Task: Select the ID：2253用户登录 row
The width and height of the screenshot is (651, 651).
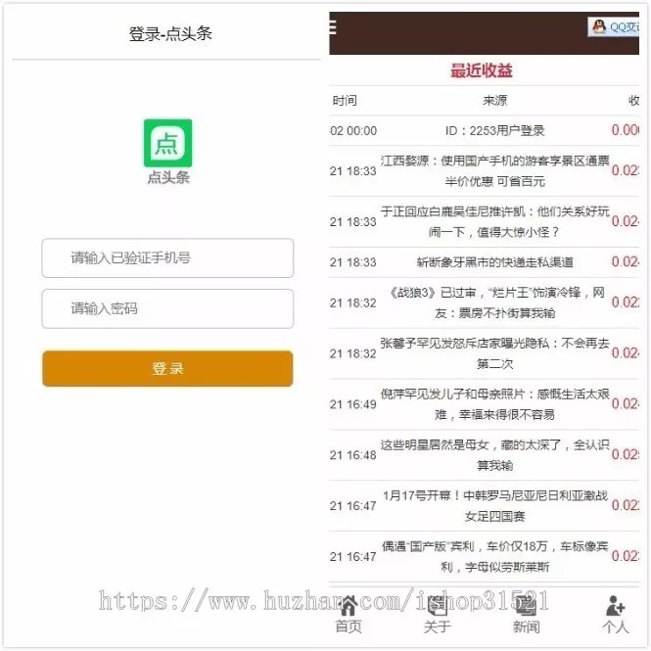Action: pos(485,130)
